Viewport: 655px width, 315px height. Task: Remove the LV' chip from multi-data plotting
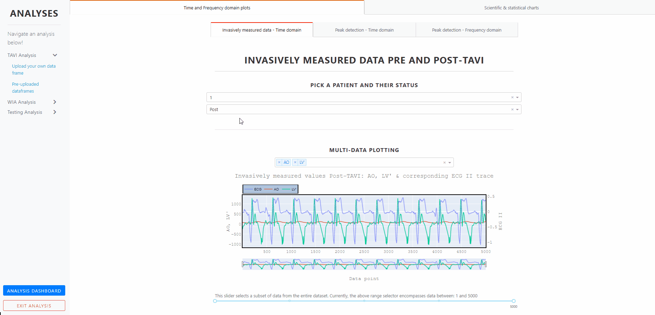pos(295,162)
